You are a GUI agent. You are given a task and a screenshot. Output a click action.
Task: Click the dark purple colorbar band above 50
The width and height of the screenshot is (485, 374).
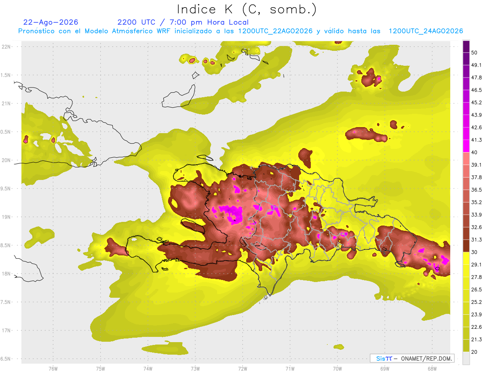tap(466, 46)
